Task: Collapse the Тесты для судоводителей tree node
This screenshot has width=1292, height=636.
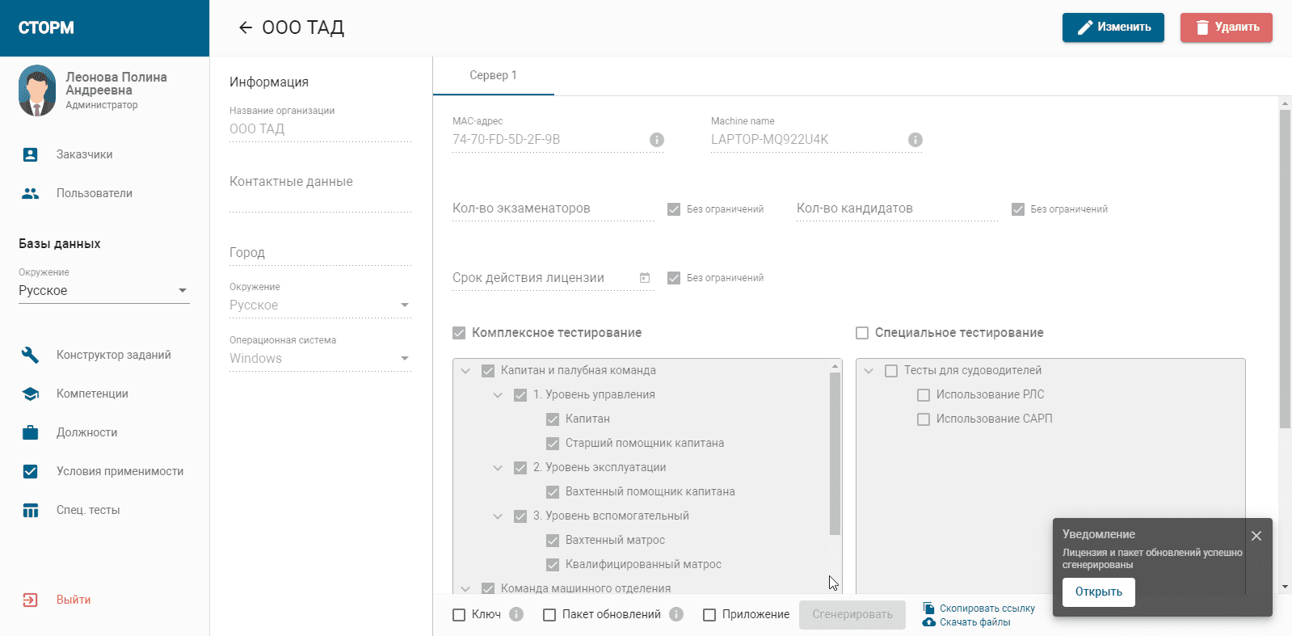Action: [x=869, y=371]
